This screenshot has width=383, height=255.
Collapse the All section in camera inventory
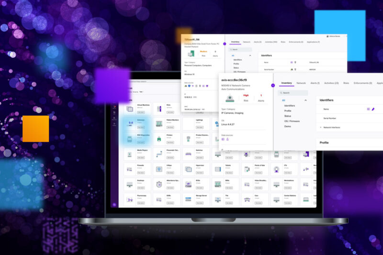coord(305,100)
